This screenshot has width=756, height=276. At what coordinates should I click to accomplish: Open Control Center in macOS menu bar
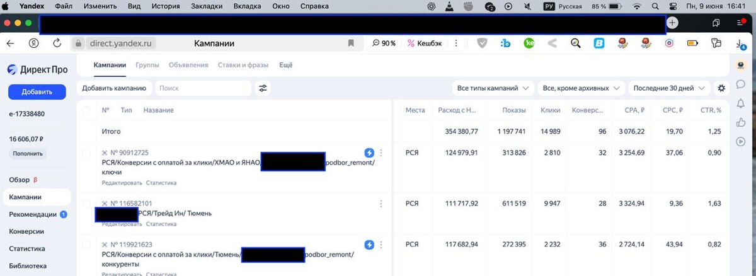pyautogui.click(x=672, y=6)
